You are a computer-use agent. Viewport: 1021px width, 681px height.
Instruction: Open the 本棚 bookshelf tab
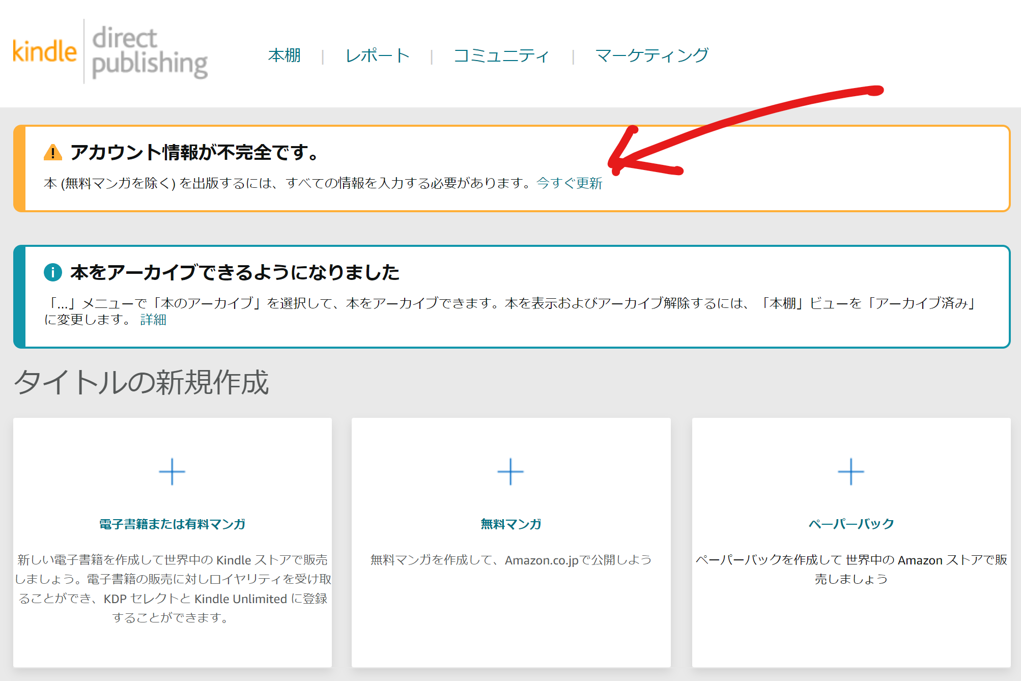click(285, 55)
